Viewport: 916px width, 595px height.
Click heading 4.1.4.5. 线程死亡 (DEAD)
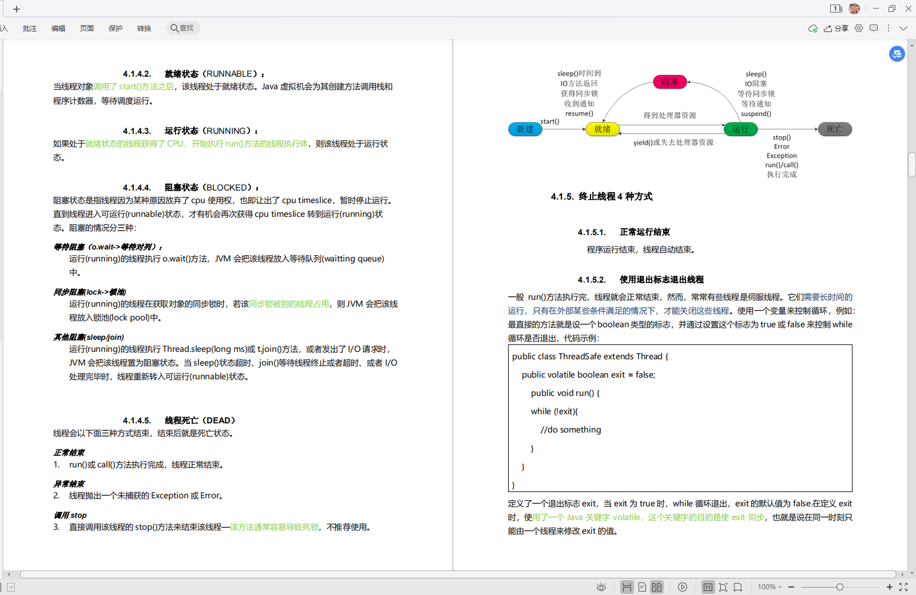point(179,421)
